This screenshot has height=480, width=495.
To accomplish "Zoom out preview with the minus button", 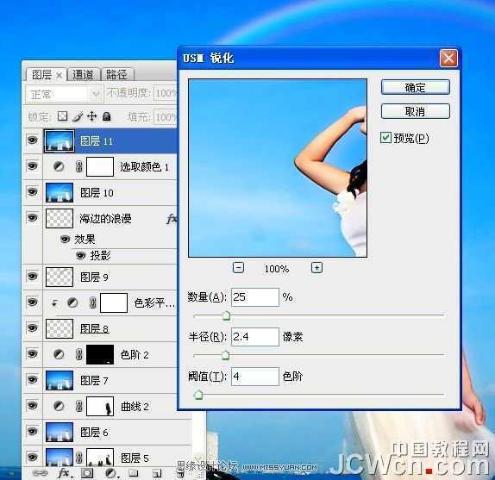I will click(238, 268).
